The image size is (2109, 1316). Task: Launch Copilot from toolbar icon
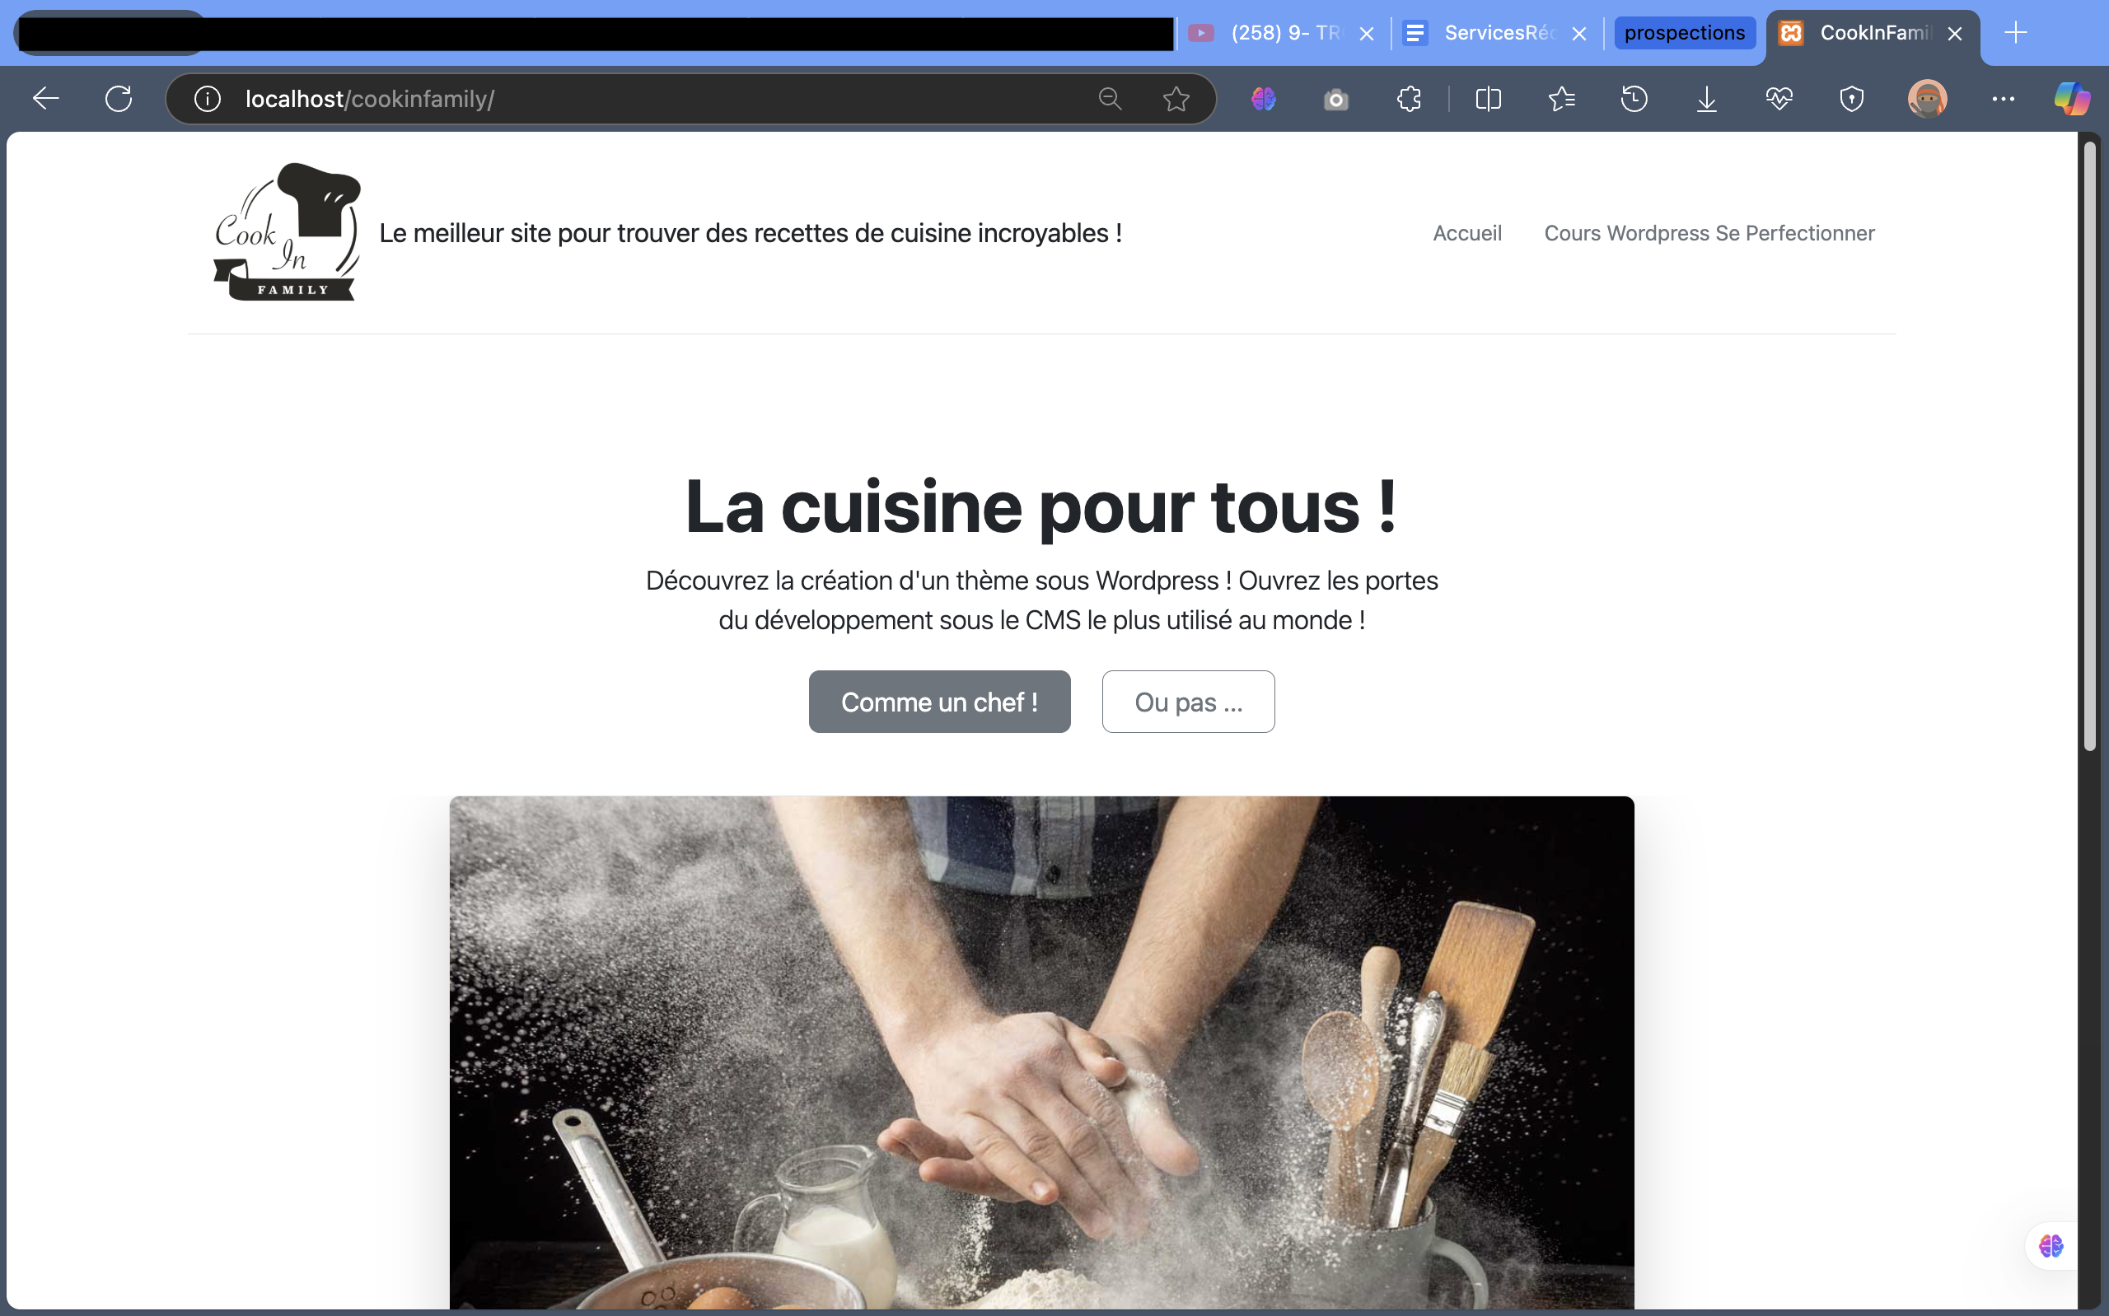[x=2072, y=99]
